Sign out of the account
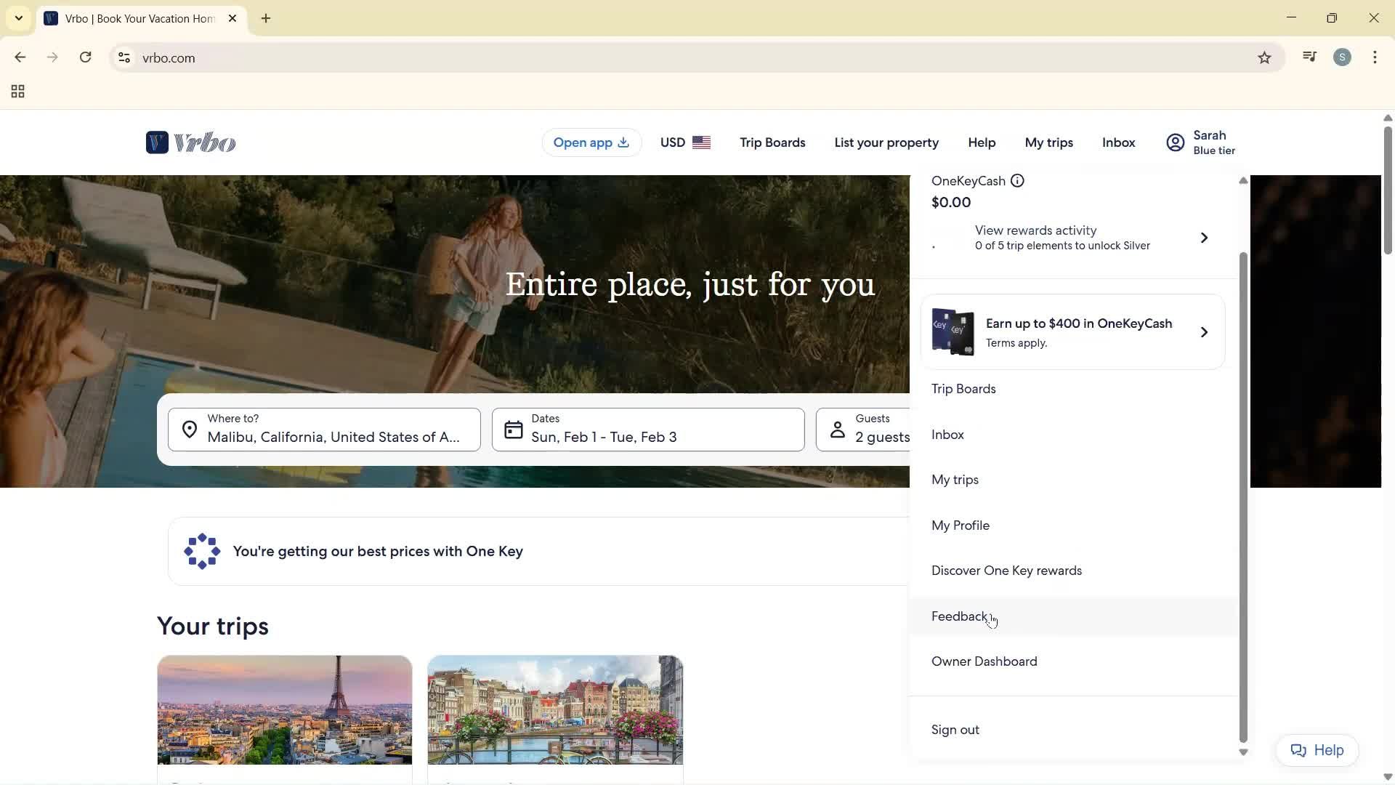The width and height of the screenshot is (1395, 785). click(x=955, y=729)
